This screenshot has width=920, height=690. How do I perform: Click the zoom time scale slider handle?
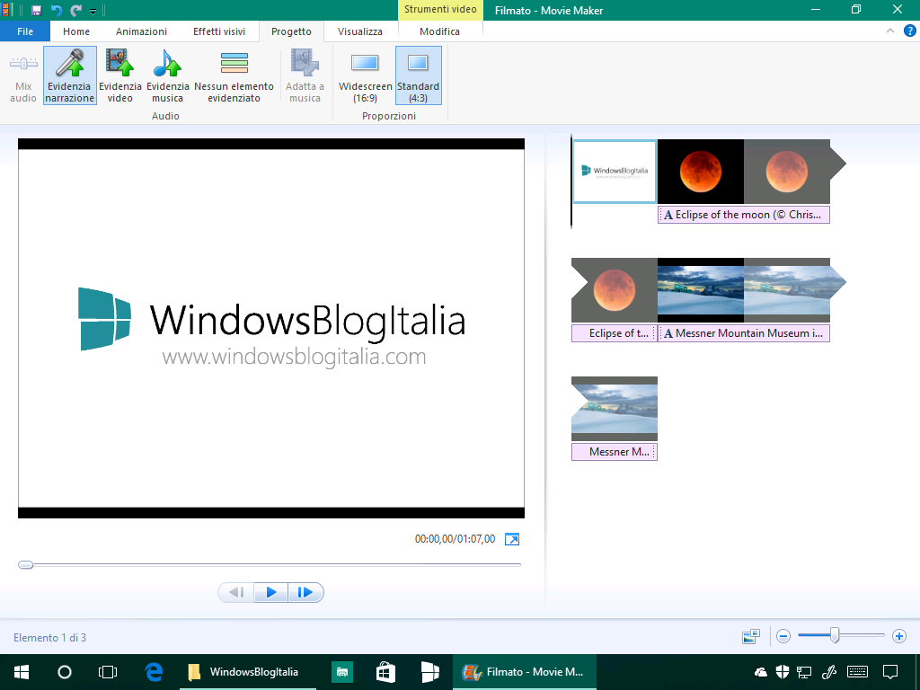pos(835,635)
